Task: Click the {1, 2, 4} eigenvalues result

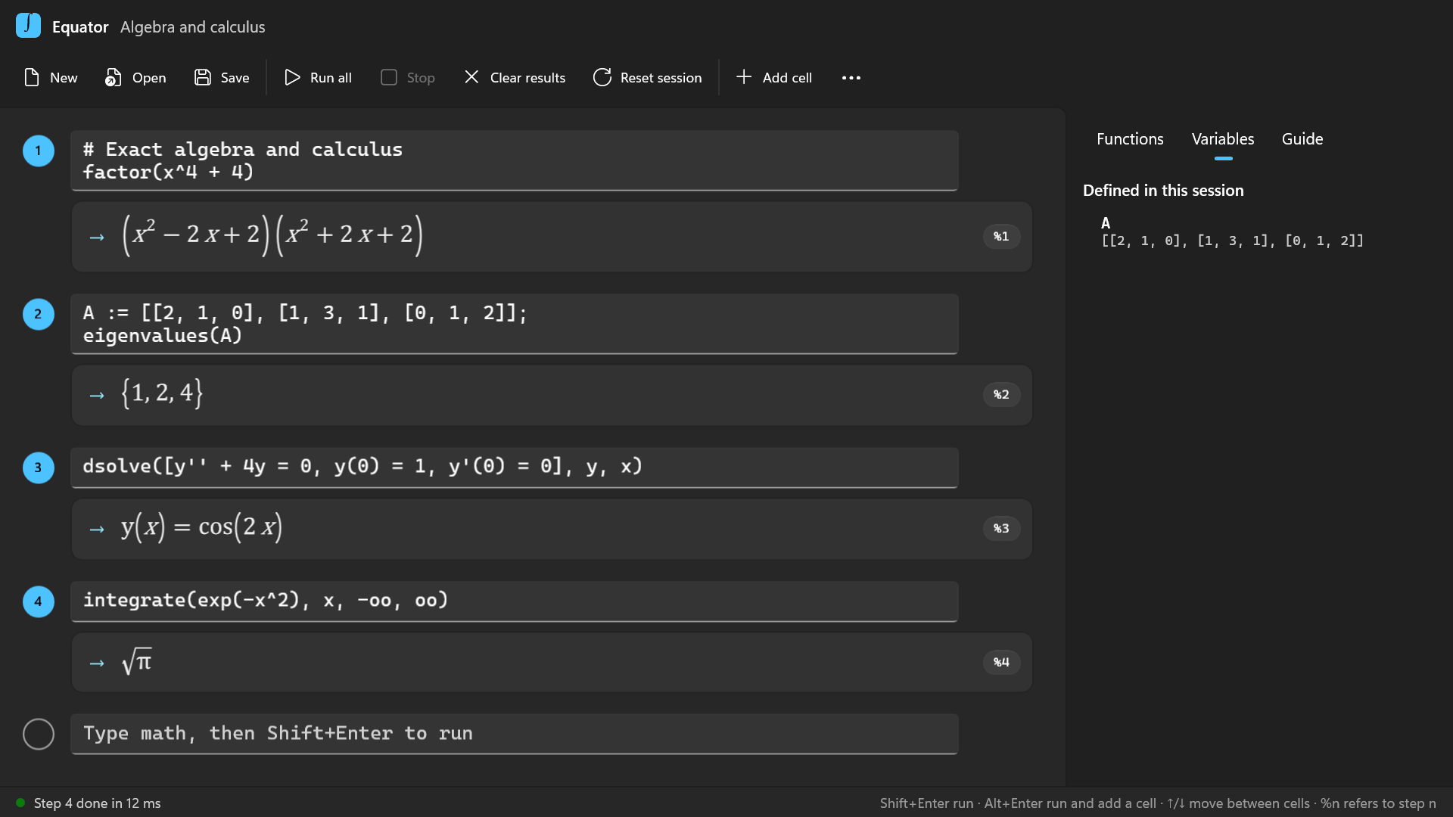Action: 162,393
